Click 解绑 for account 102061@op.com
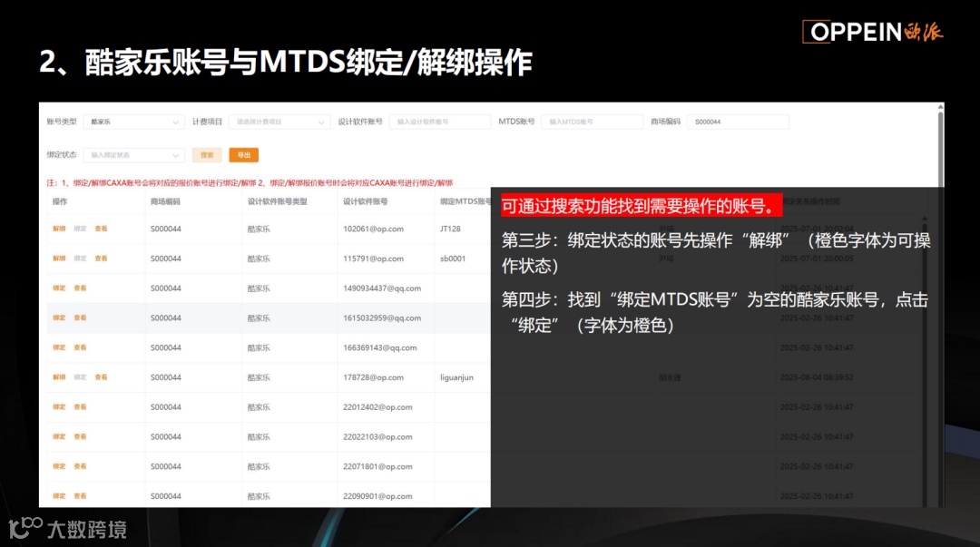The height and width of the screenshot is (547, 980). [x=59, y=229]
